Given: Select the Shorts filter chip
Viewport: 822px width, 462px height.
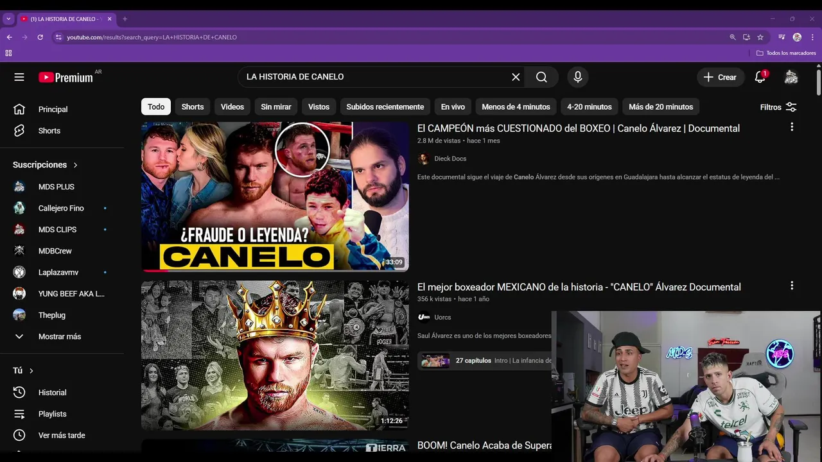Looking at the screenshot, I should [193, 107].
